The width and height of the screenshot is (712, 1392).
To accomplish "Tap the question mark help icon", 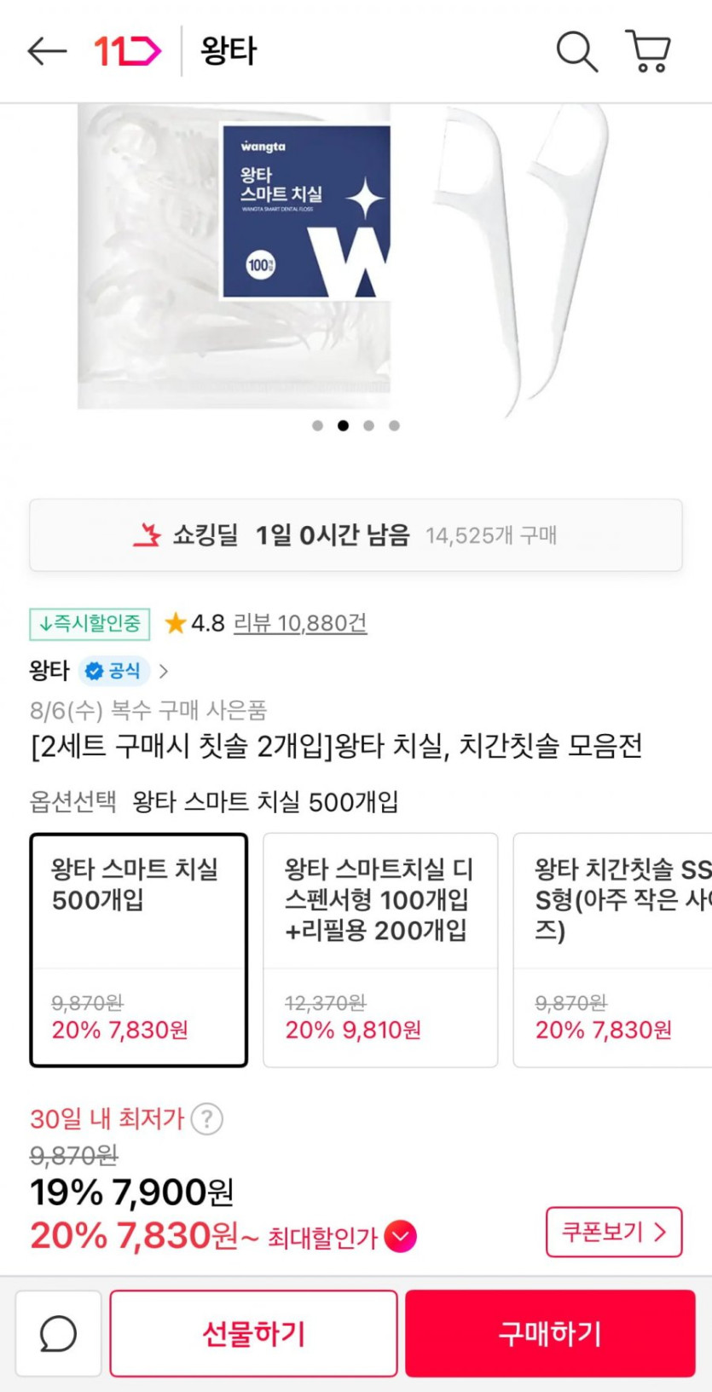I will click(207, 1118).
